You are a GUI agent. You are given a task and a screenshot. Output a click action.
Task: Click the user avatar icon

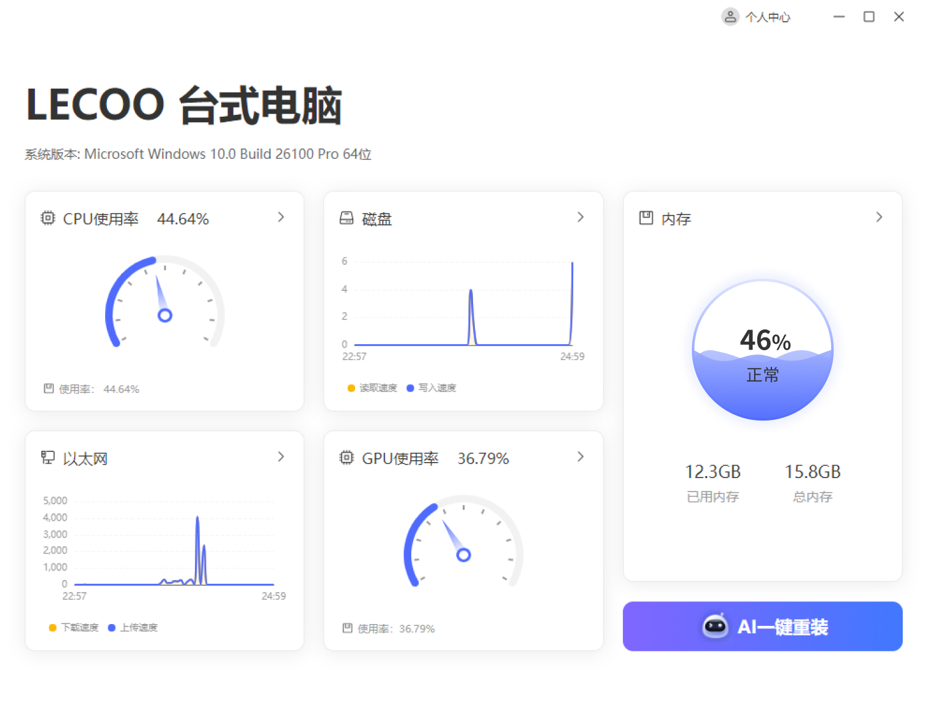(730, 17)
